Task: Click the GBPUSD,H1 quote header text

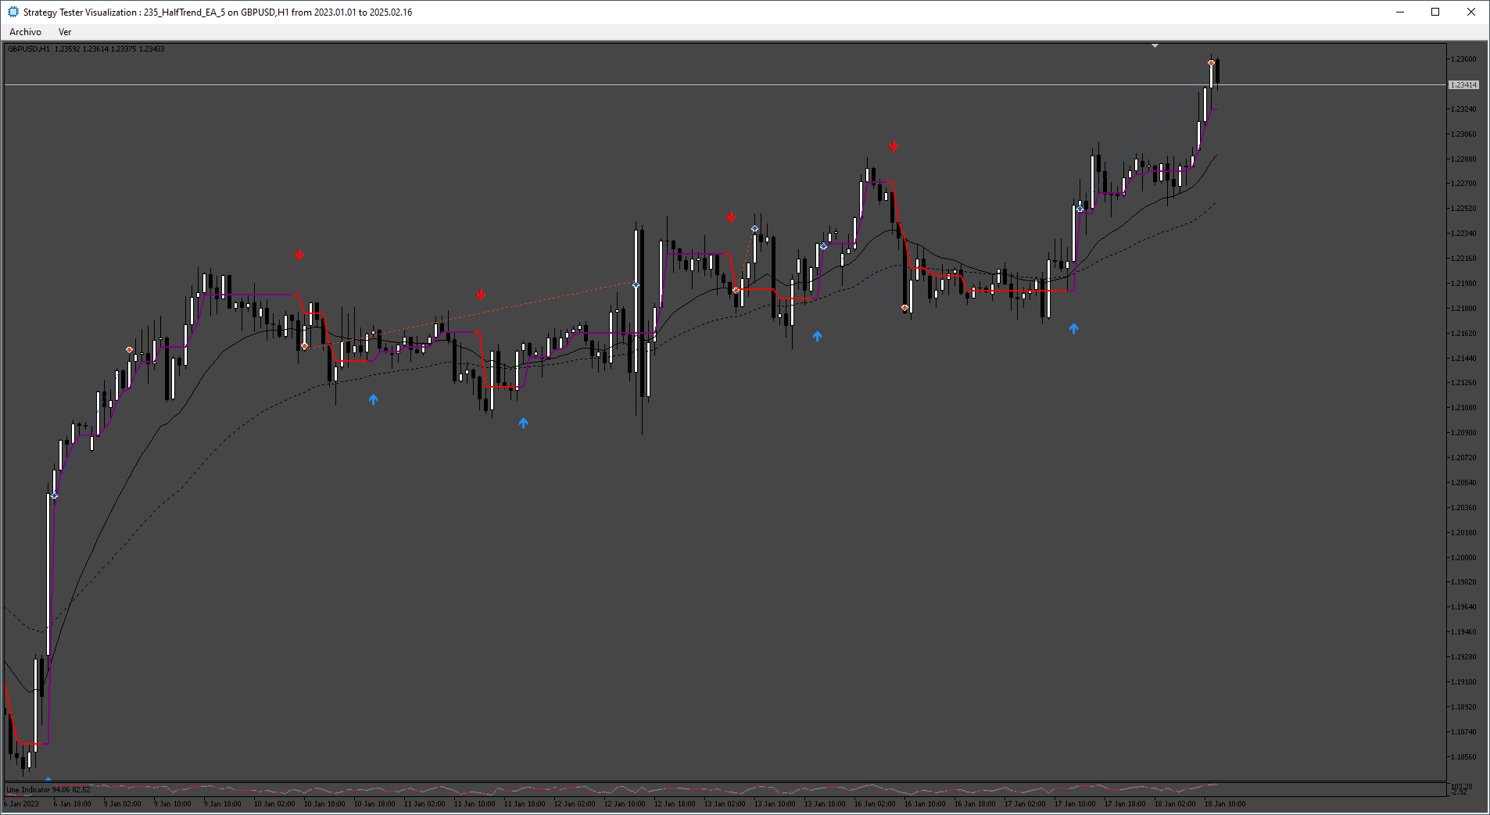Action: click(x=86, y=49)
